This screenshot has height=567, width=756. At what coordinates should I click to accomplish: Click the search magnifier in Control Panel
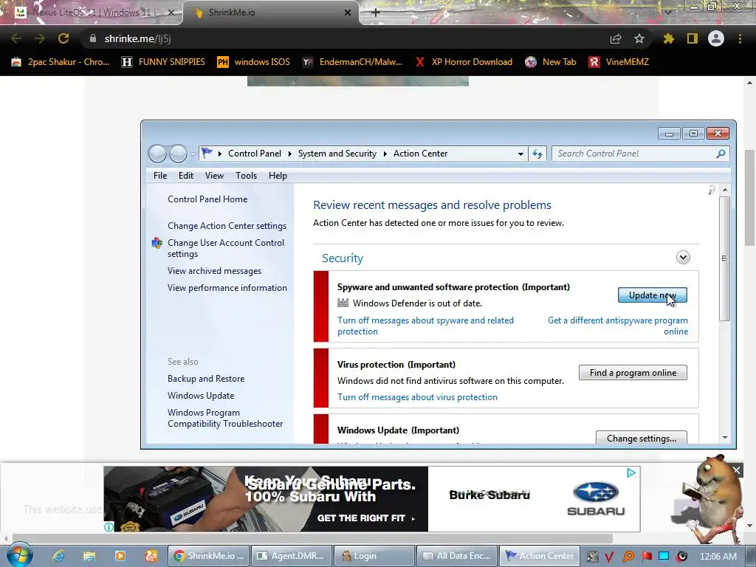721,154
